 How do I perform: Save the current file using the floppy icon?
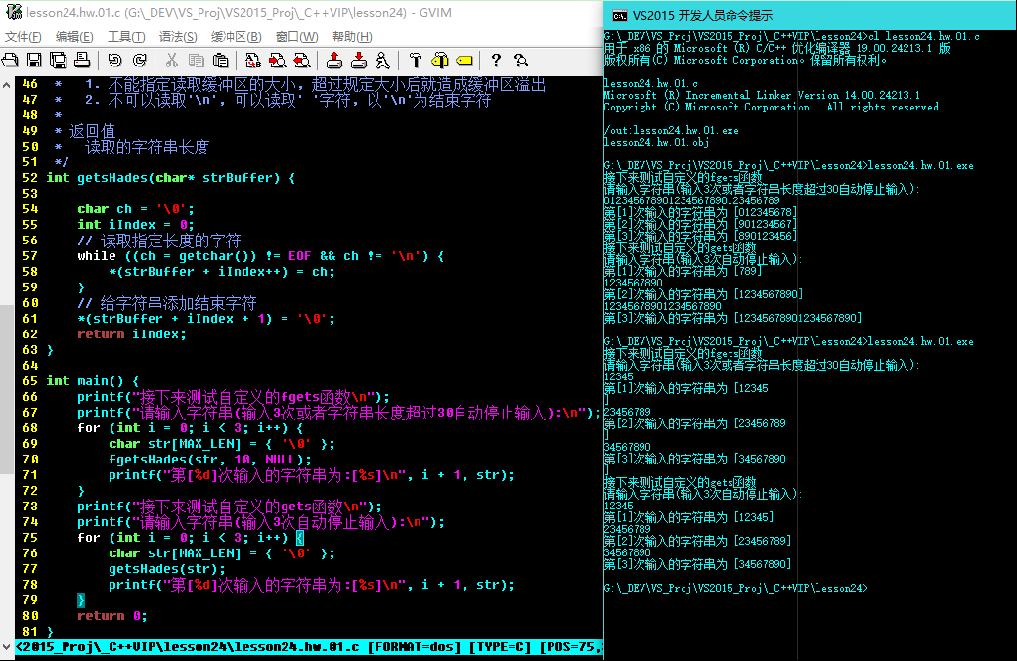tap(34, 61)
